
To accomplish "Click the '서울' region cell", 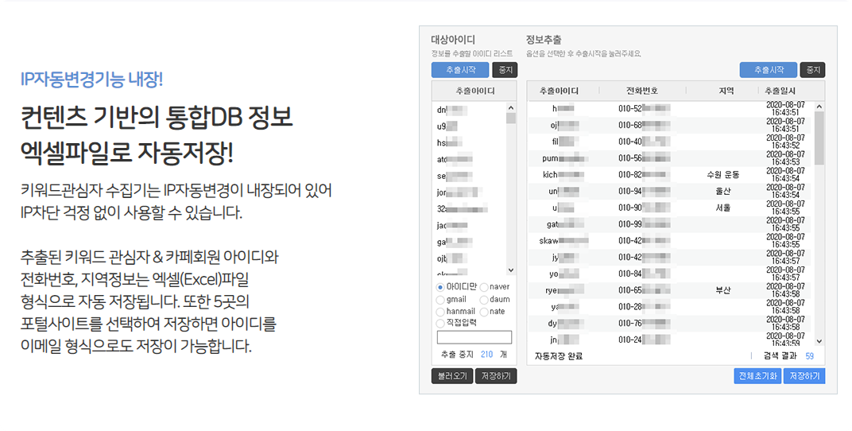I will [x=723, y=208].
